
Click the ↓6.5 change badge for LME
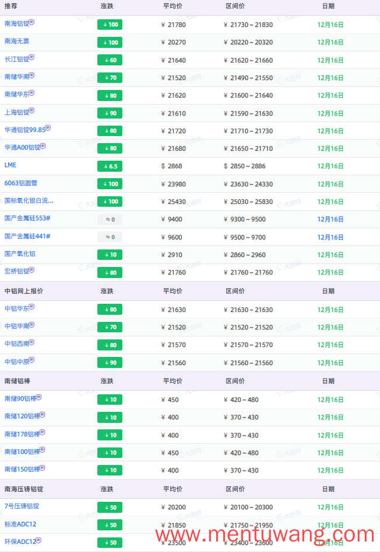pos(110,166)
